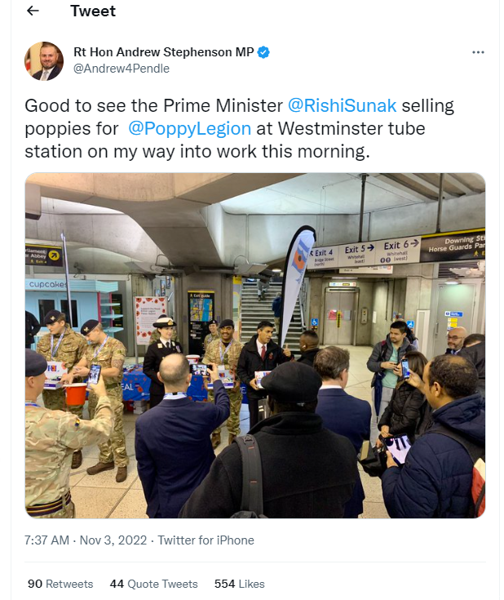Viewport: 504px width, 600px height.
Task: View the 90 Retweets list
Action: (x=60, y=584)
